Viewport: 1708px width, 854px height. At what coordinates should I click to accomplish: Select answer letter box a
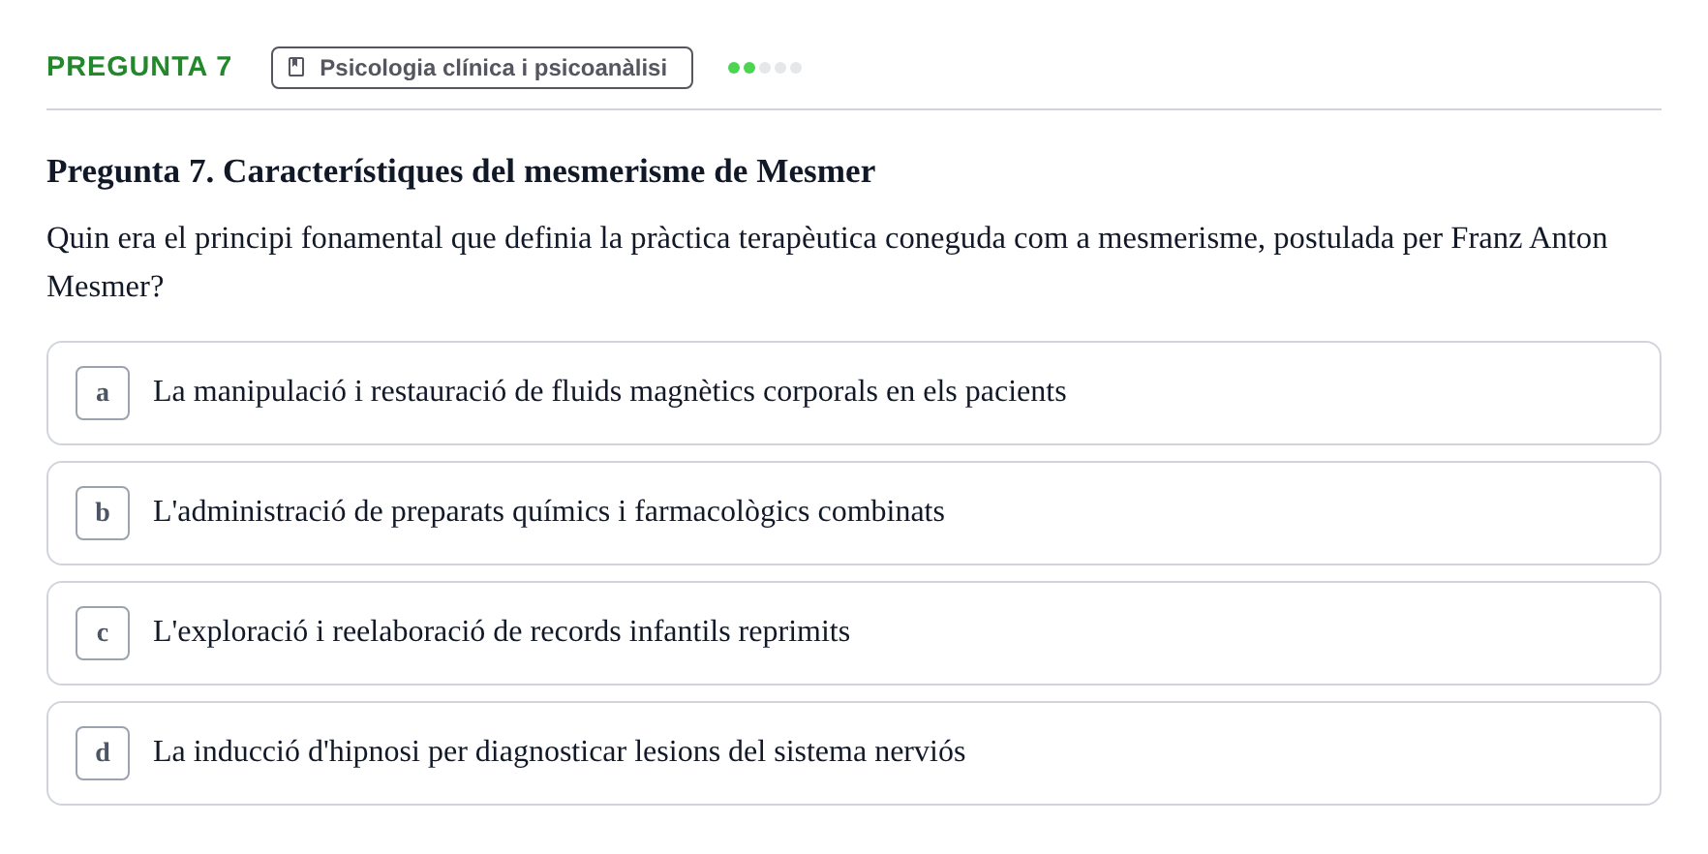click(x=103, y=393)
